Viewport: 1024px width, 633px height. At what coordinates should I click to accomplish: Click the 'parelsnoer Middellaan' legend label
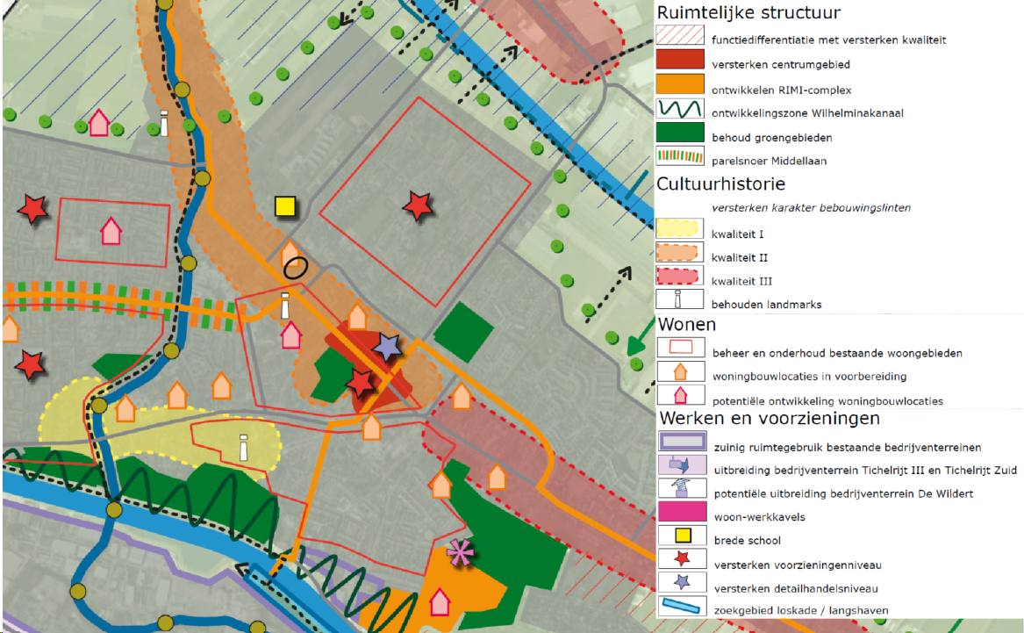tap(770, 161)
